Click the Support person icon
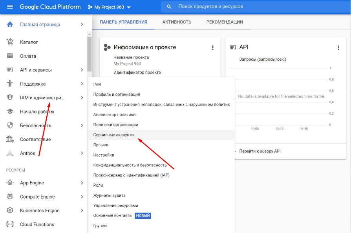Viewport: 351px width, 233px height. 10,84
